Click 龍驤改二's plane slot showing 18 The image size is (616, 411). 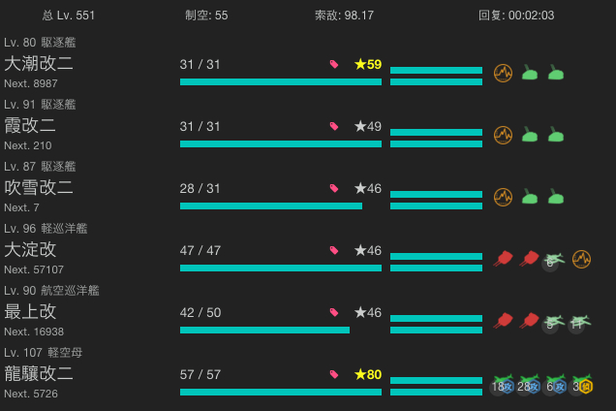tap(502, 384)
